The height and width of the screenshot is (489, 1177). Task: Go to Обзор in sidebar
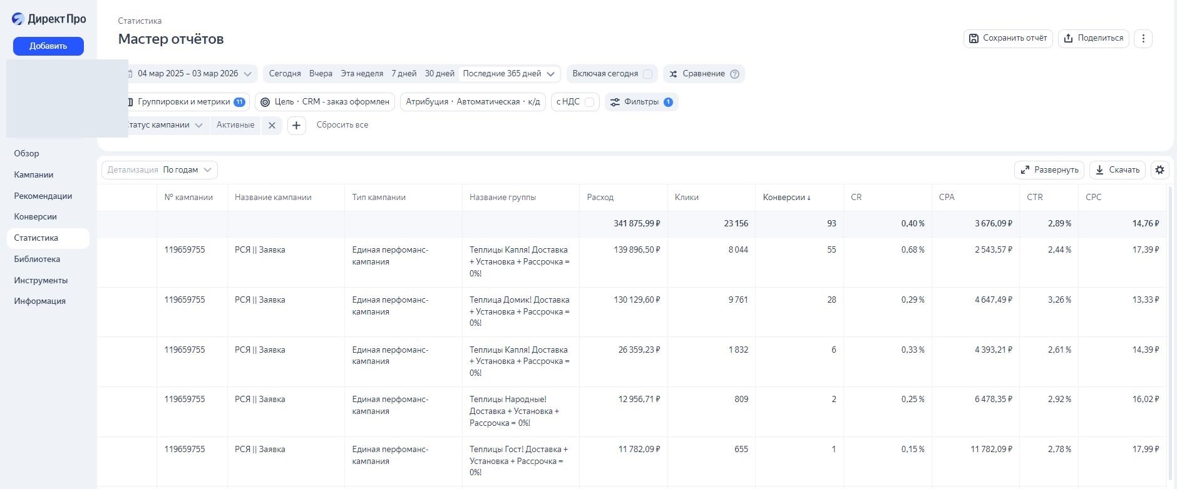click(x=26, y=153)
